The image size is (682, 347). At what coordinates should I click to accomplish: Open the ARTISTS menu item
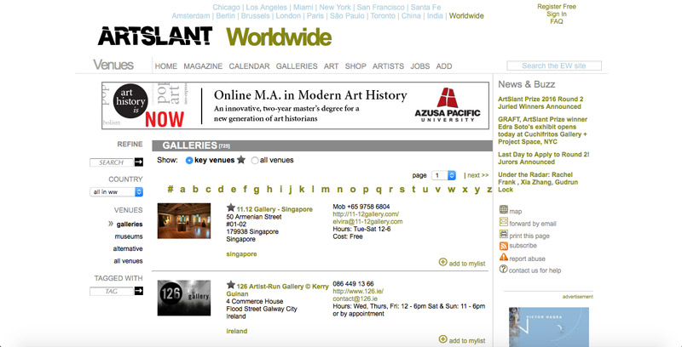pos(389,66)
